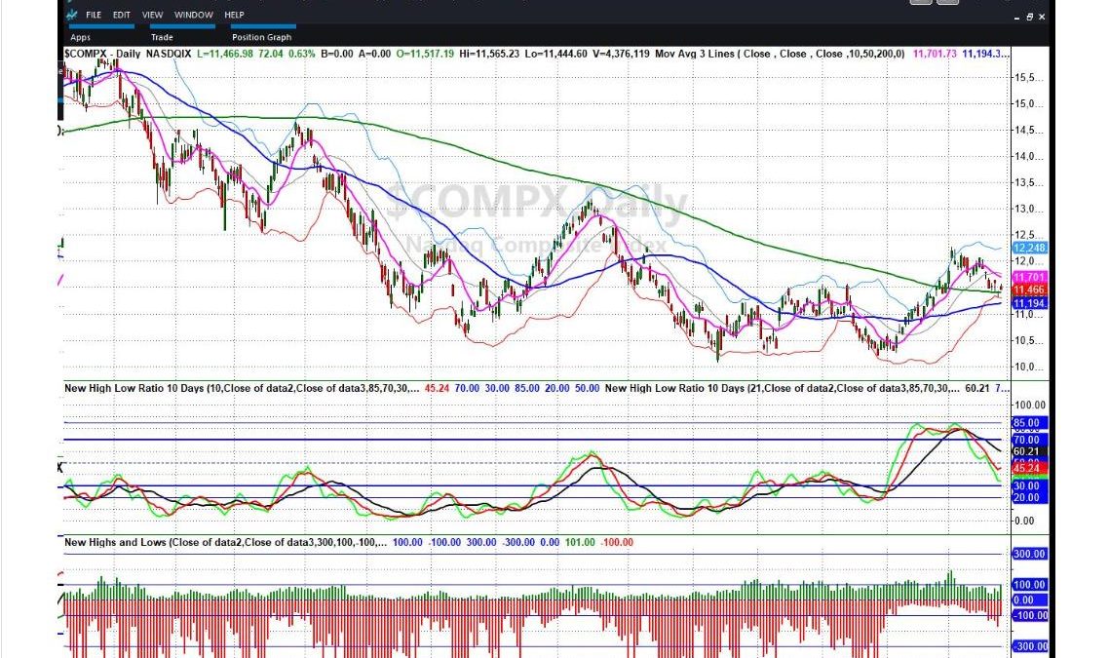Screen dimensions: 1109x658
Task: Minimize the inner chart window
Action: [1017, 17]
